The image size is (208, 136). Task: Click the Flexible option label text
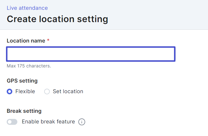25,92
